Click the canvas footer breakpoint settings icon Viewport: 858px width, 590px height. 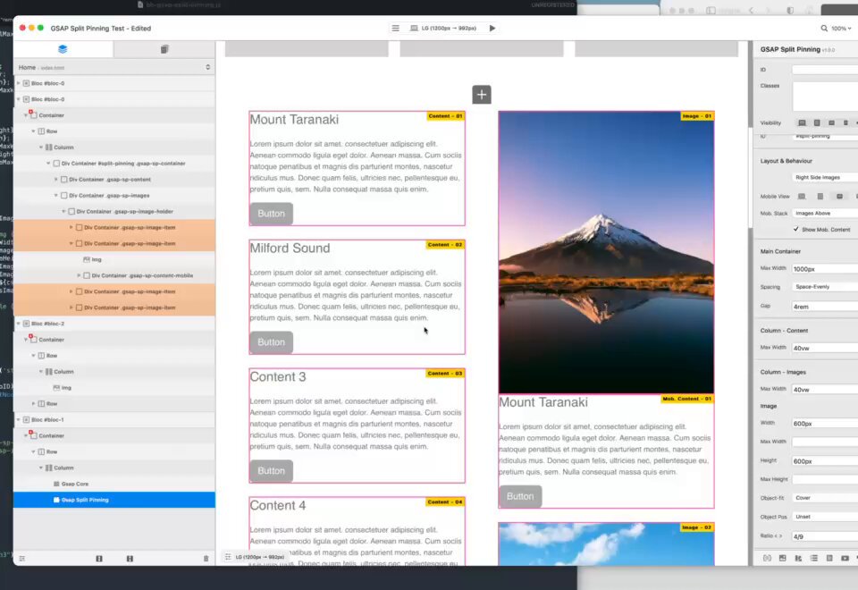[228, 557]
